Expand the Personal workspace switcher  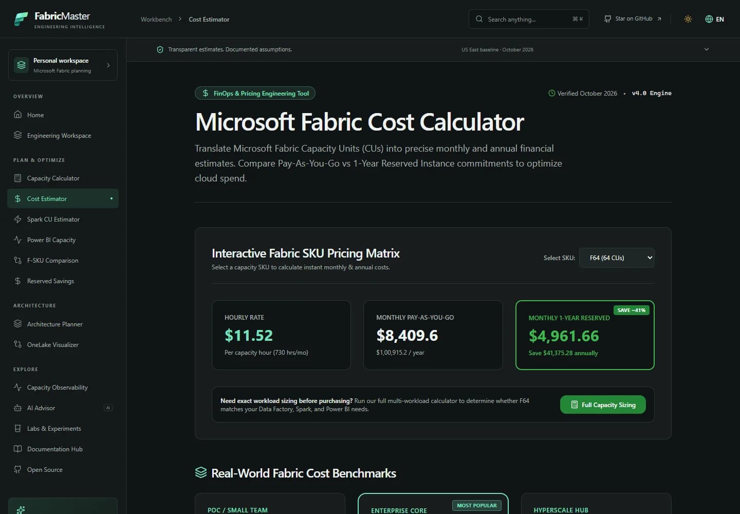pos(63,65)
